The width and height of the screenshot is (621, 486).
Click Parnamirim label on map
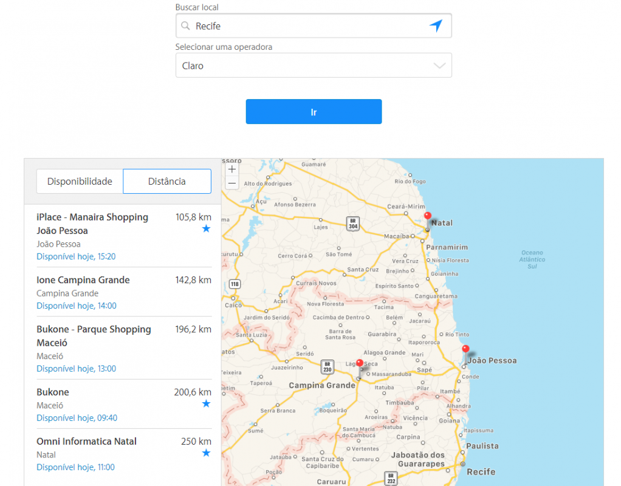[447, 247]
